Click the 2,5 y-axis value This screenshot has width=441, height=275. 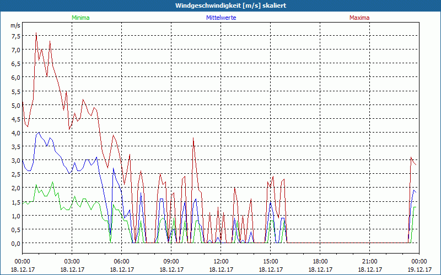[x=16, y=174]
